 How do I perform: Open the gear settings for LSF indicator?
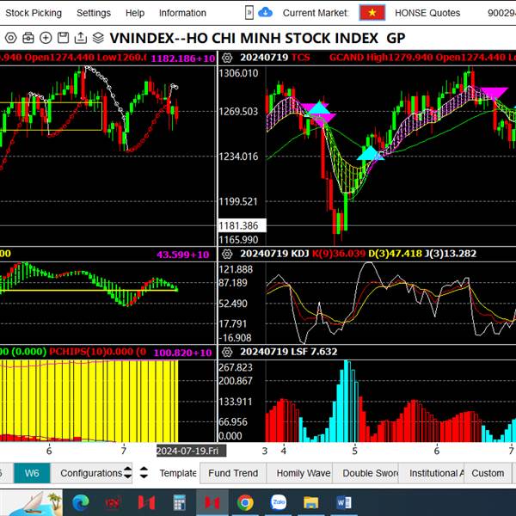[x=228, y=352]
